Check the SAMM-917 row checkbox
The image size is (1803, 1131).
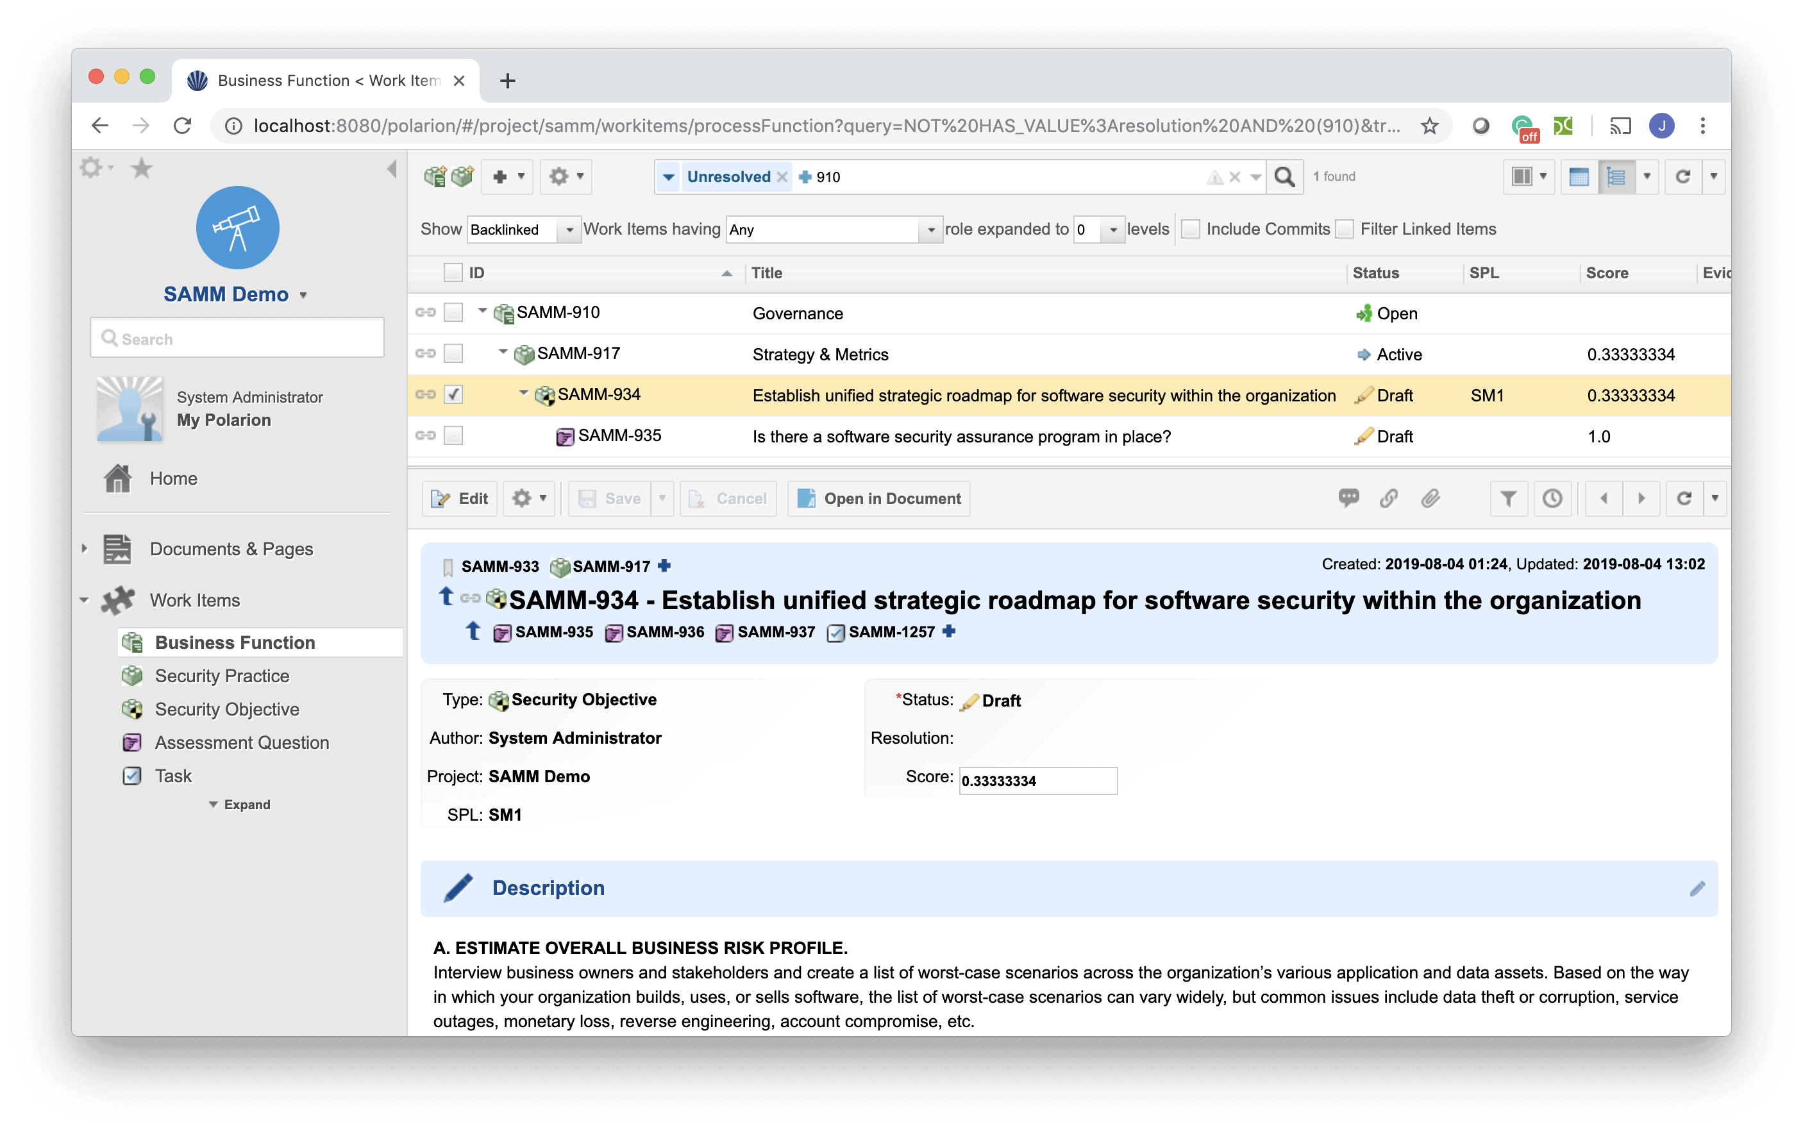(x=453, y=353)
